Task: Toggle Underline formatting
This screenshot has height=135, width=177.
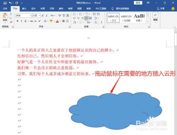Action: 25,21
